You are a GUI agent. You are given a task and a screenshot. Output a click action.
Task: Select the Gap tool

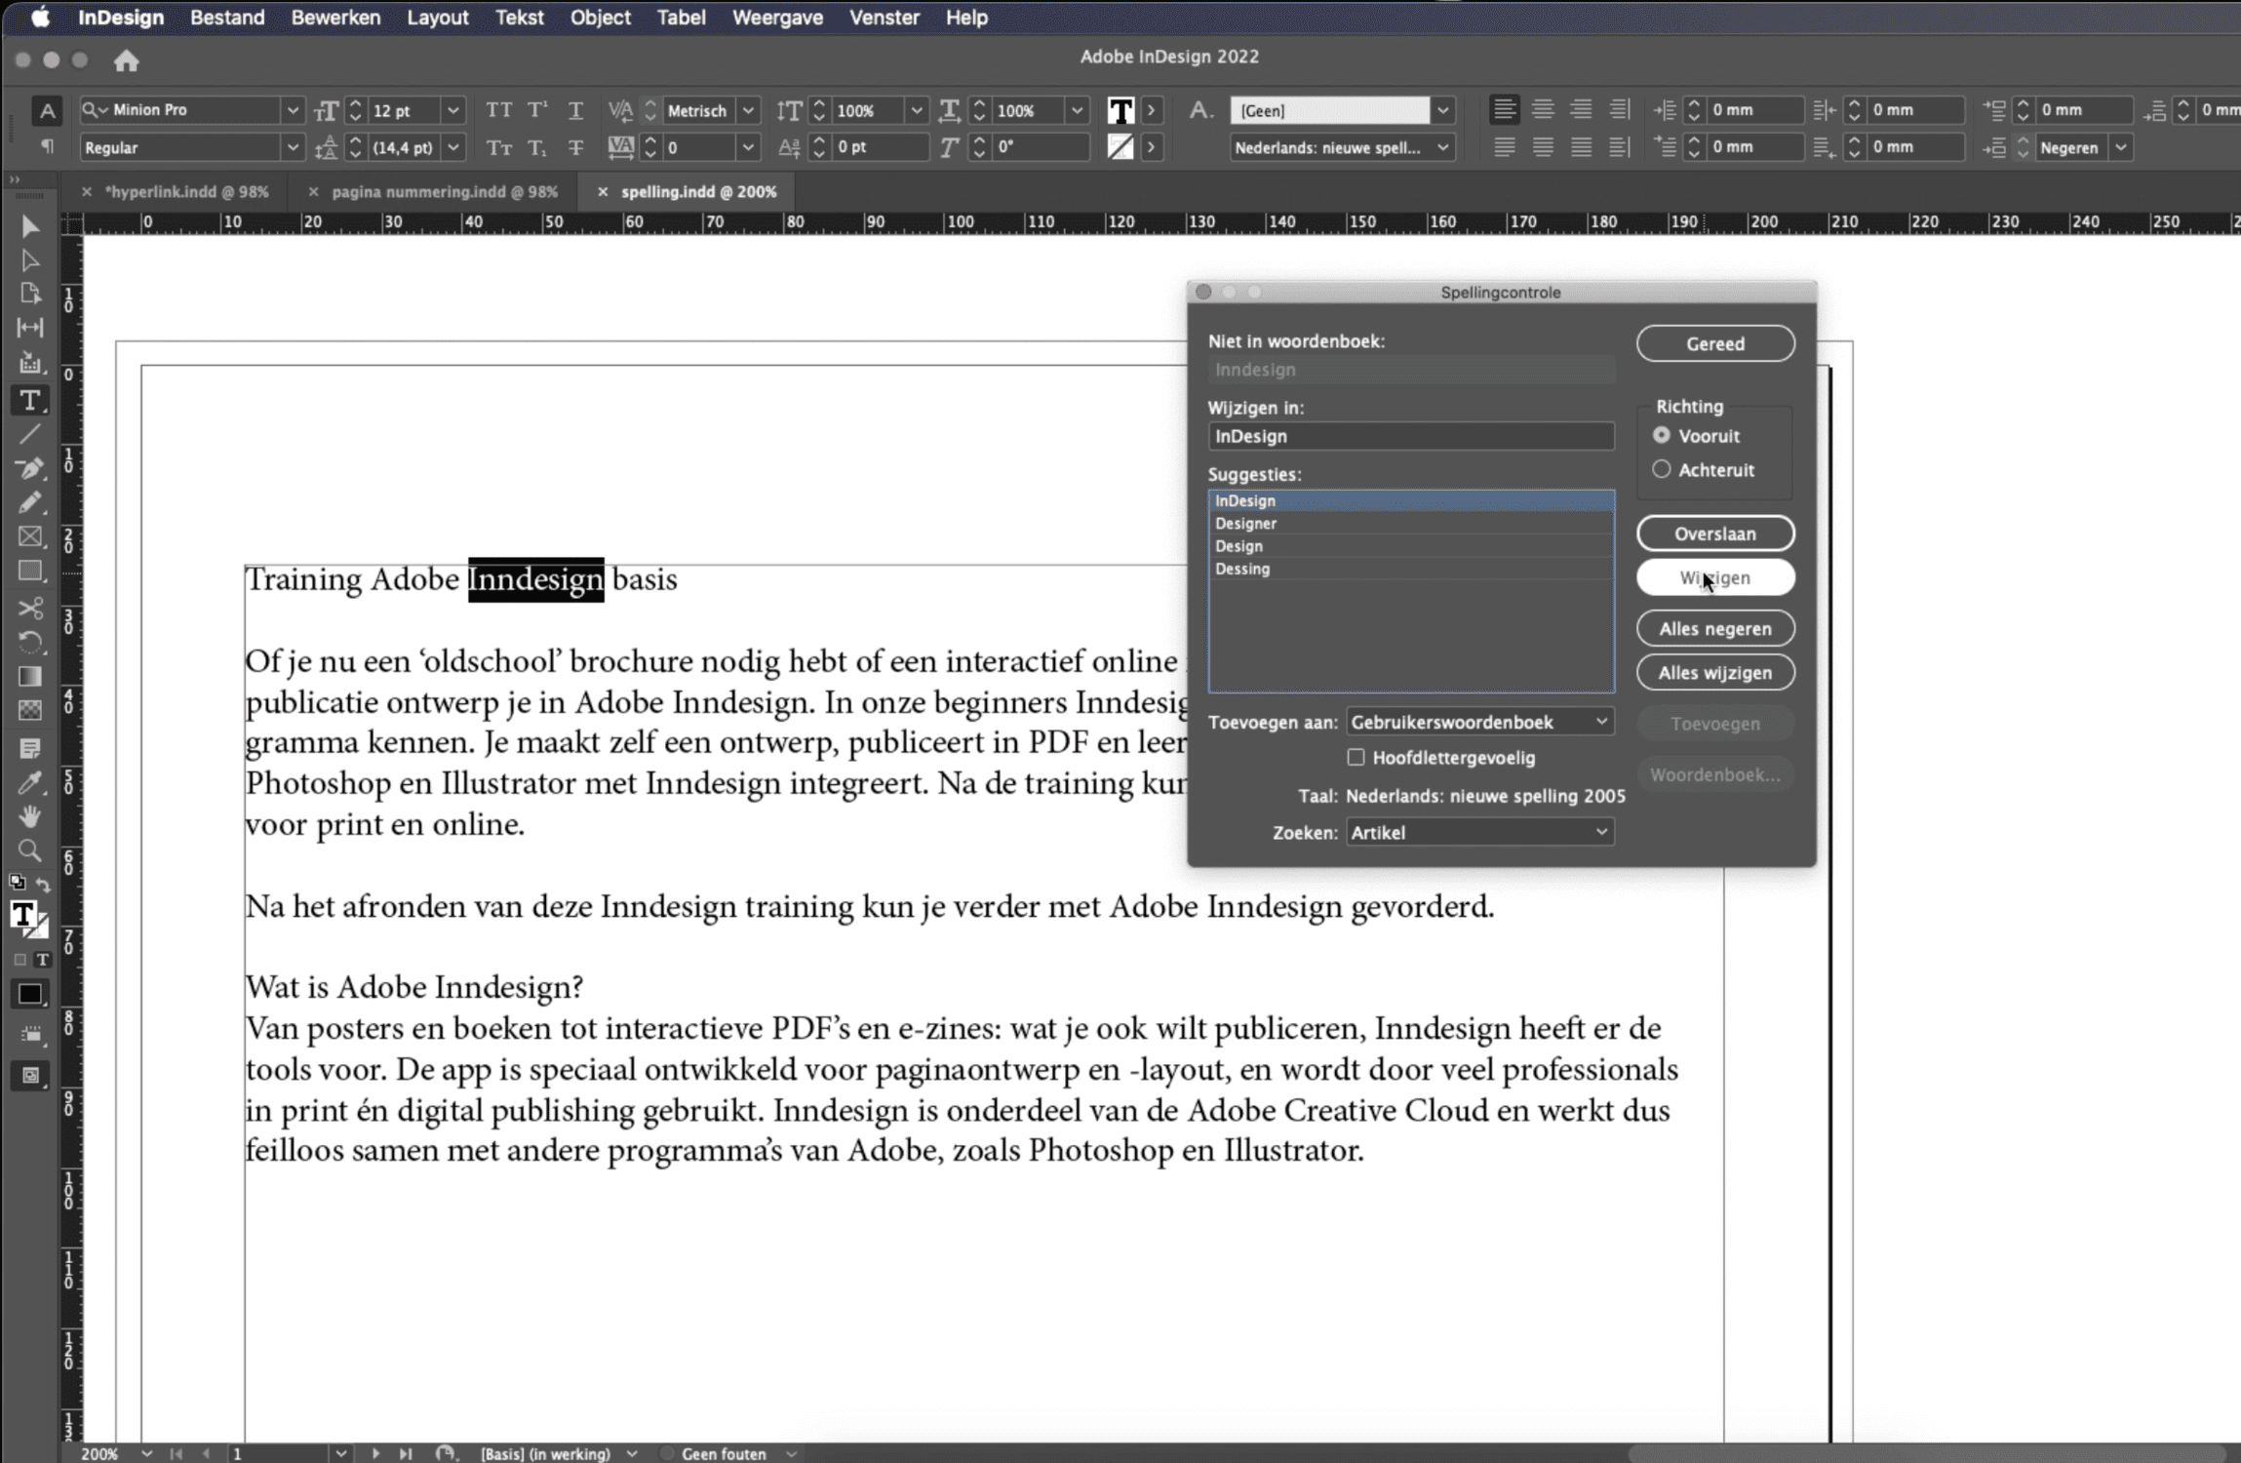(x=30, y=328)
